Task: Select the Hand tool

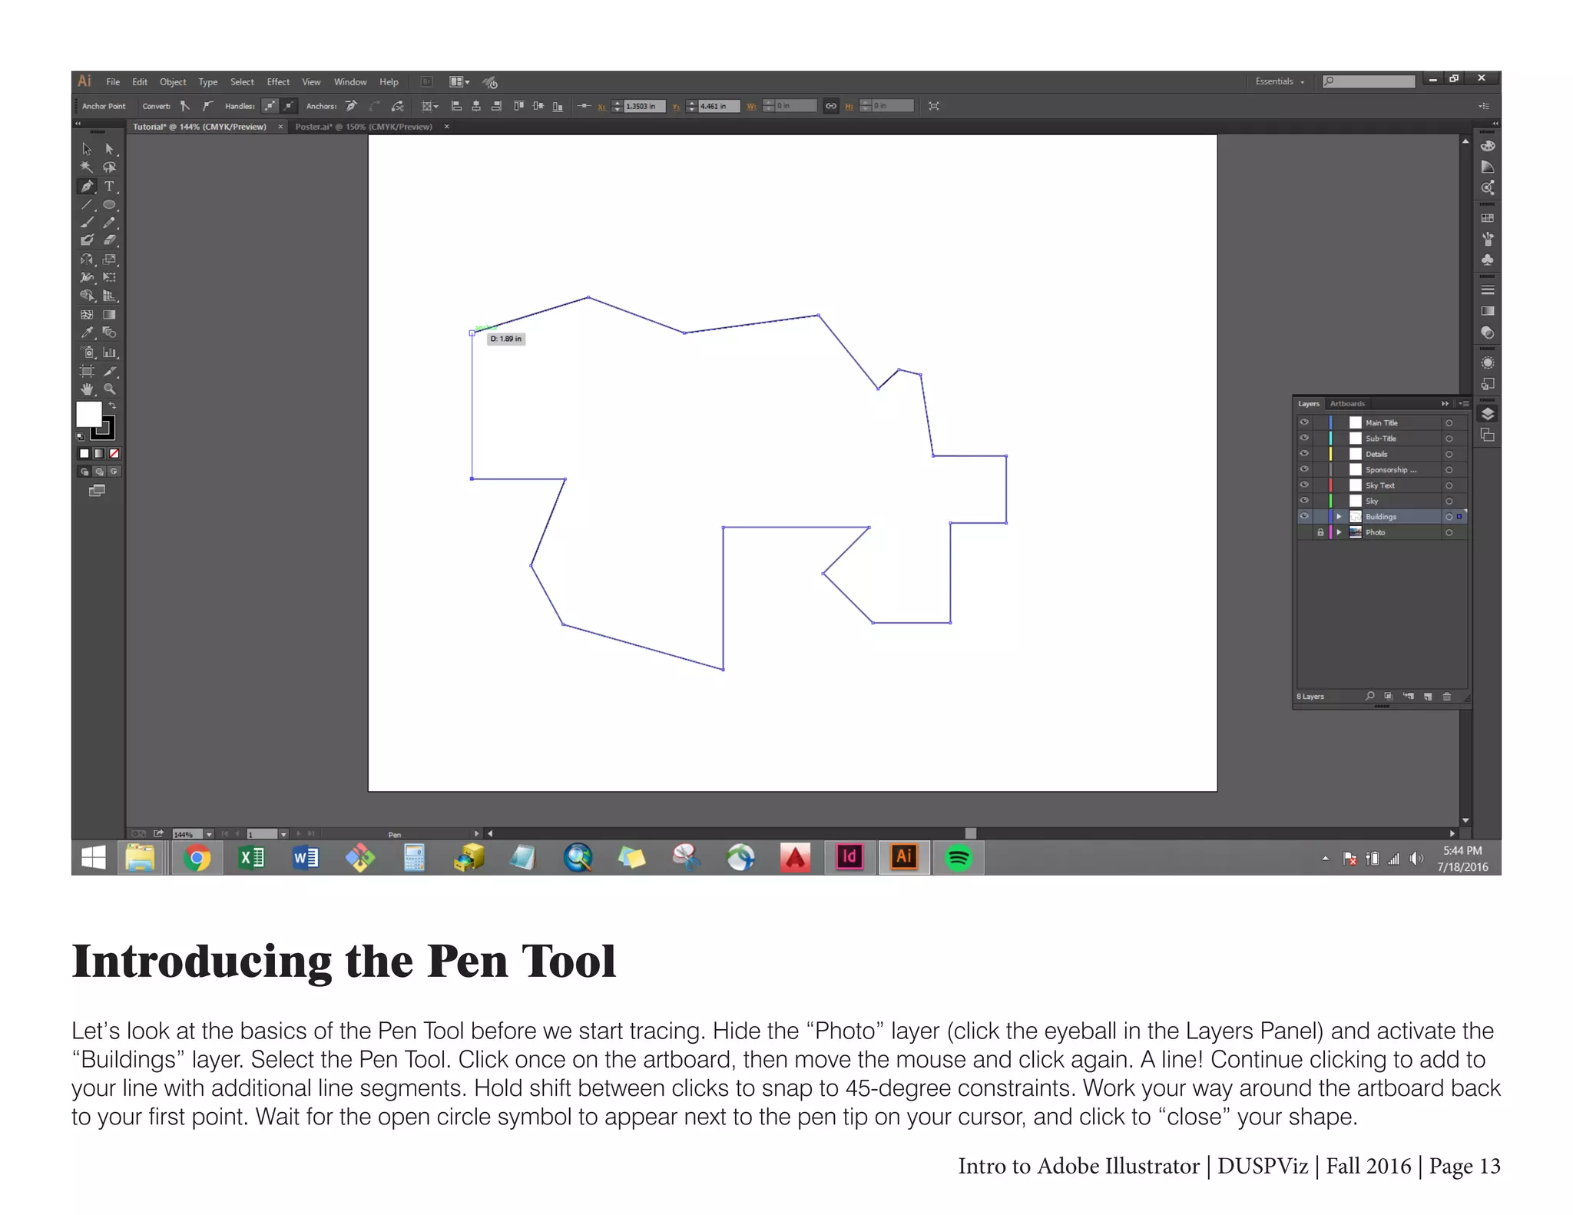Action: pyautogui.click(x=87, y=389)
